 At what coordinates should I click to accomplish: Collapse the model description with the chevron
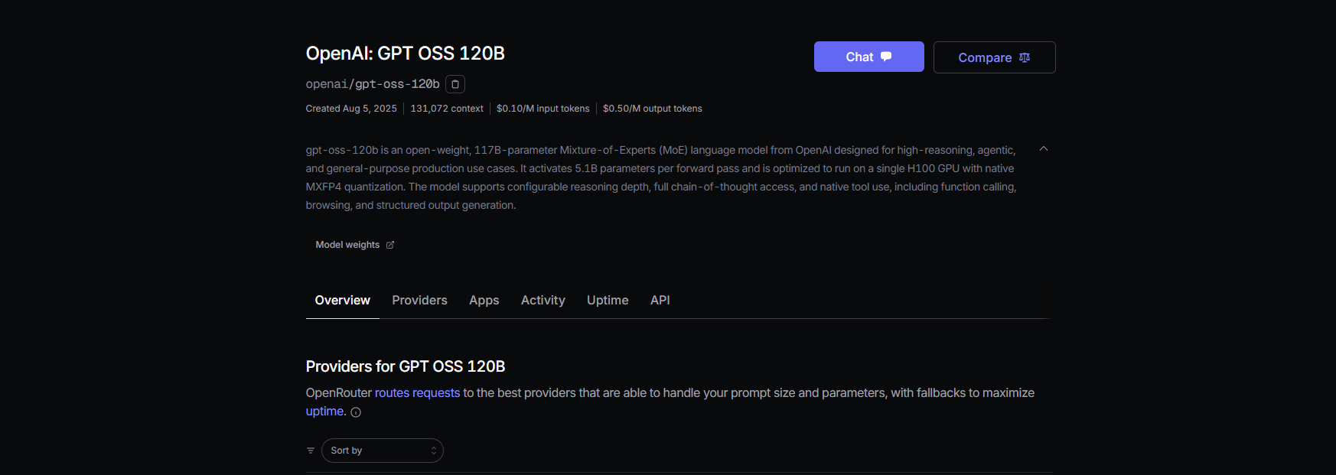click(1044, 148)
